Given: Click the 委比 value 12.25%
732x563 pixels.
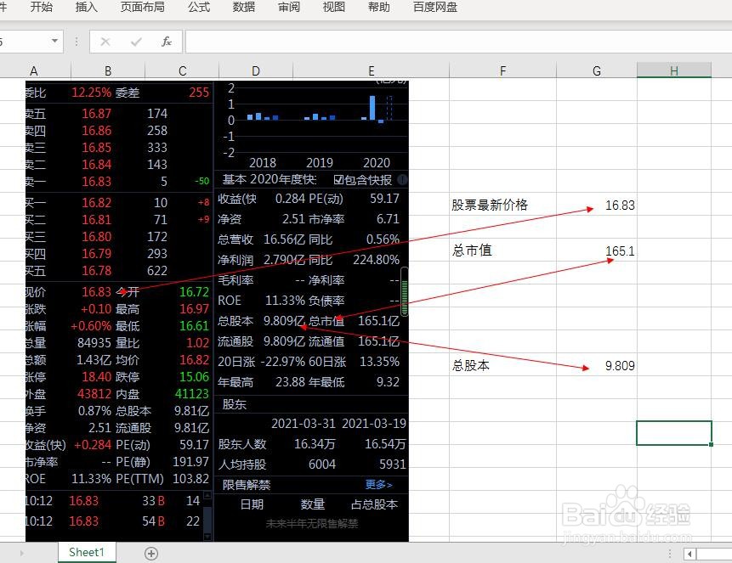Looking at the screenshot, I should (92, 93).
